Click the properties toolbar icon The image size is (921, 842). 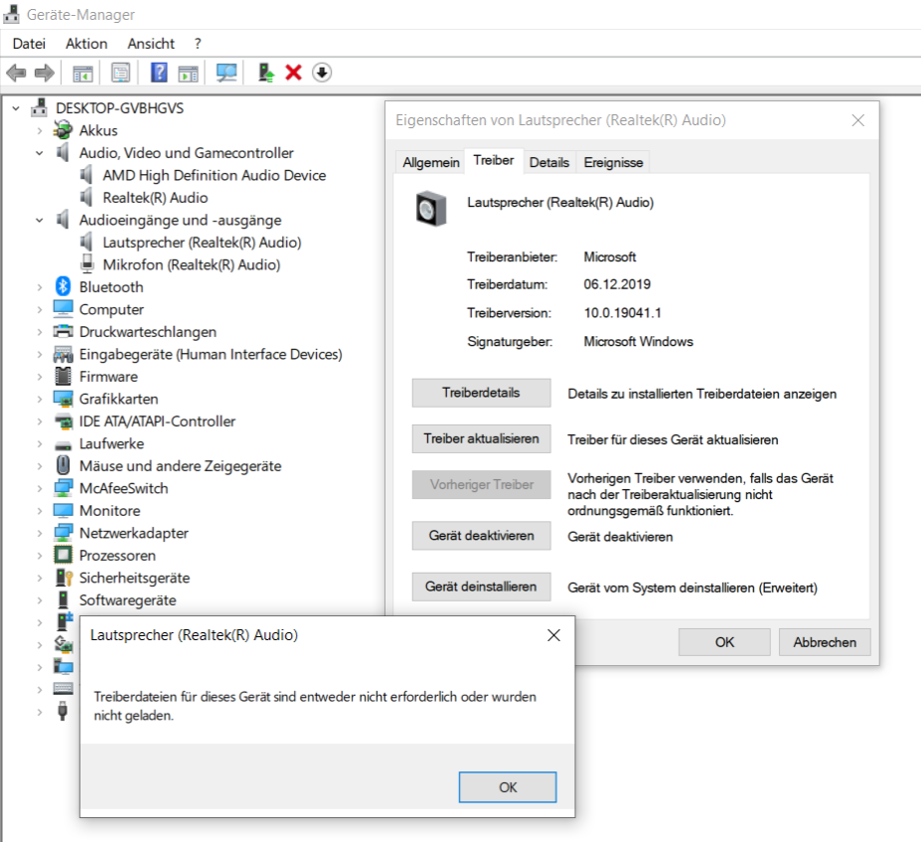click(120, 73)
